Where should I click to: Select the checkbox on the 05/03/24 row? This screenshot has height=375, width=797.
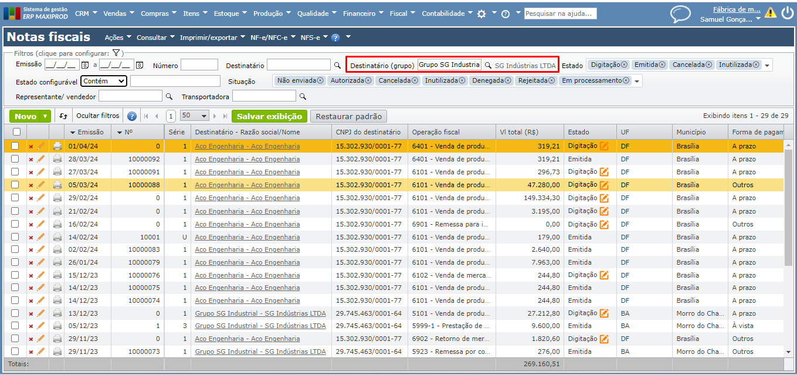tap(15, 185)
